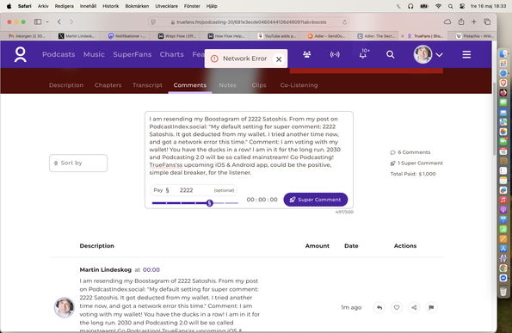Open the Bokmärken menu

click(137, 6)
